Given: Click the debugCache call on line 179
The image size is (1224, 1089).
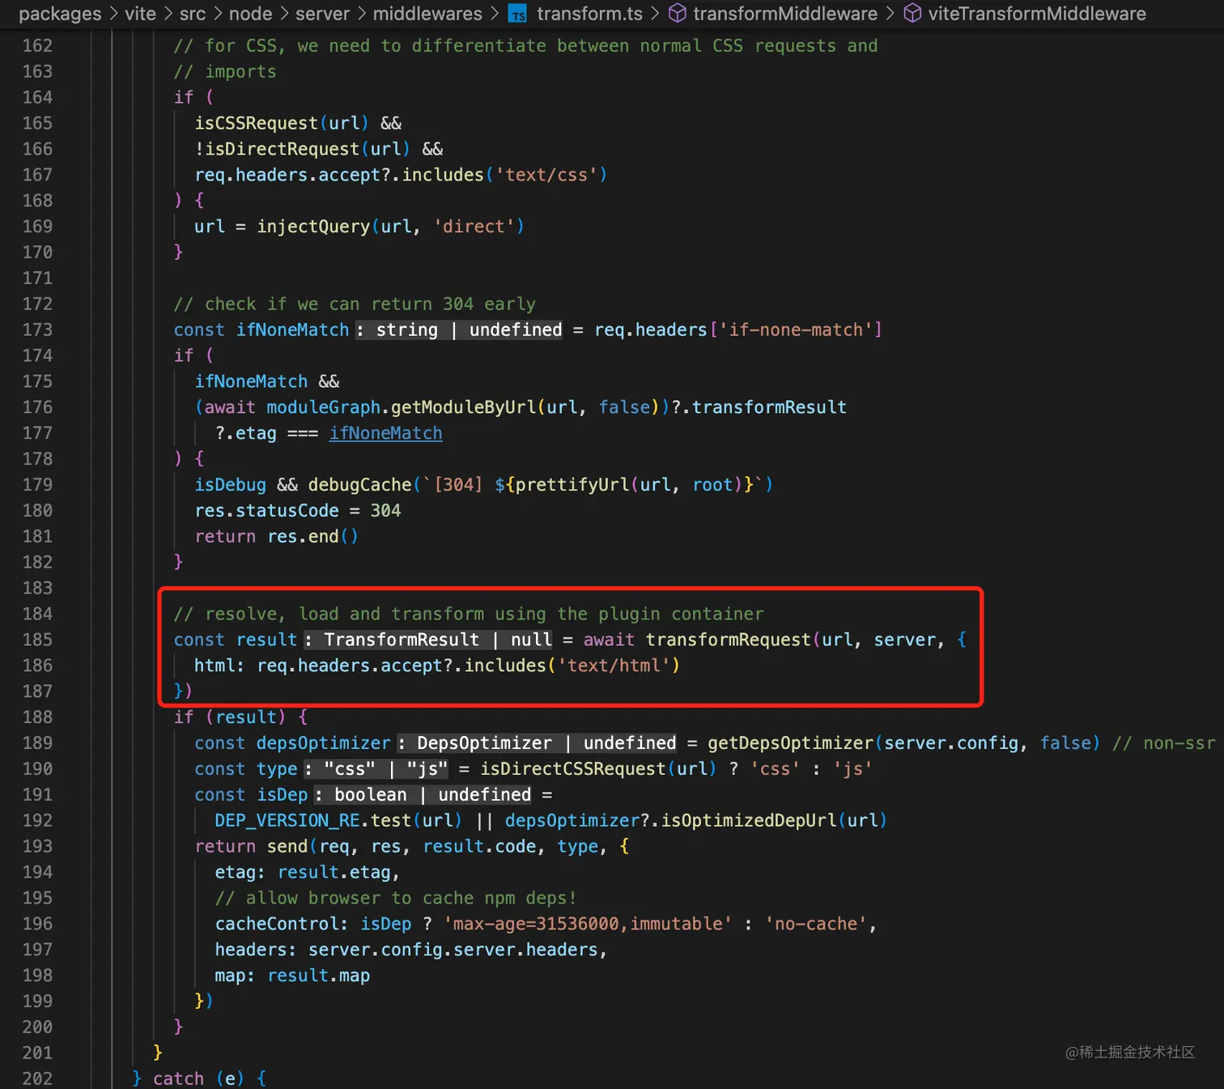Looking at the screenshot, I should tap(359, 485).
